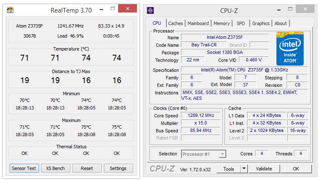Start the XS Bench benchmark
Image resolution: width=320 pixels, height=180 pixels.
55,168
